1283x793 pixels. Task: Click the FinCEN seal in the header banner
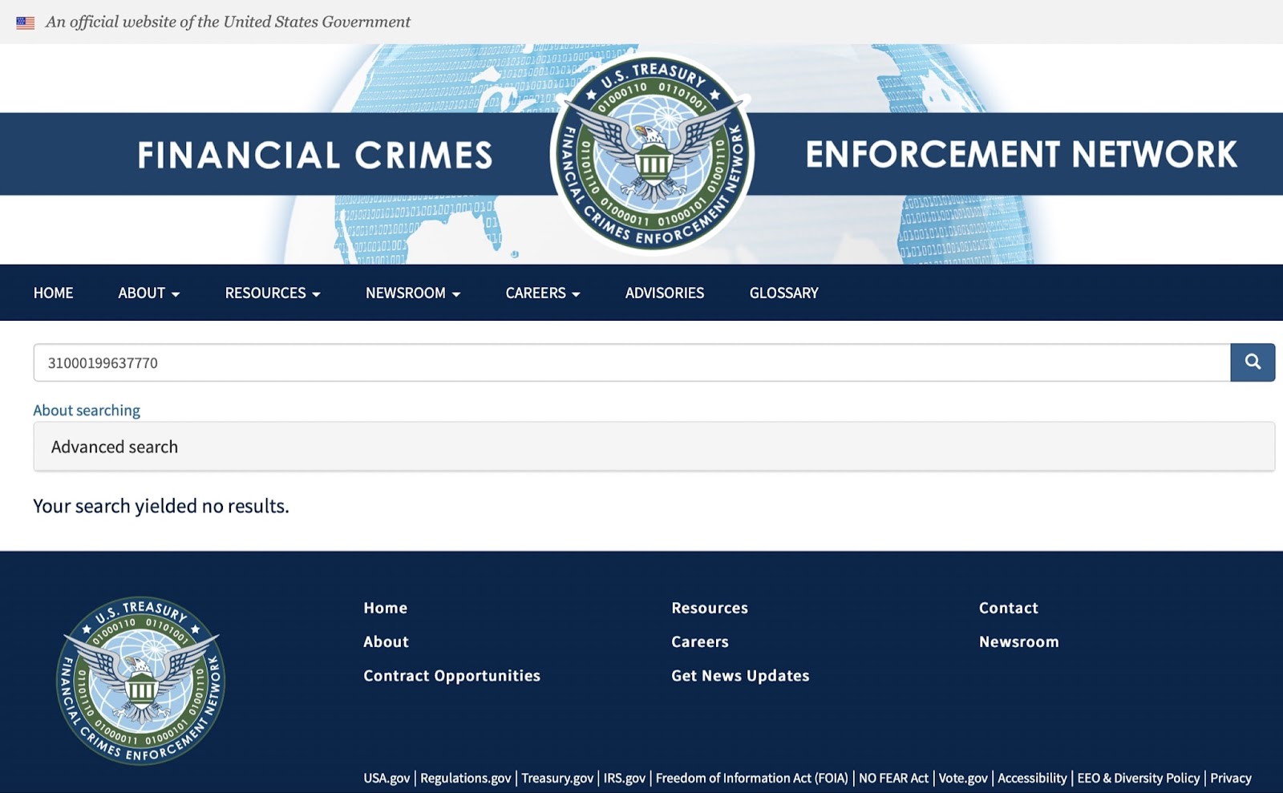tap(652, 154)
